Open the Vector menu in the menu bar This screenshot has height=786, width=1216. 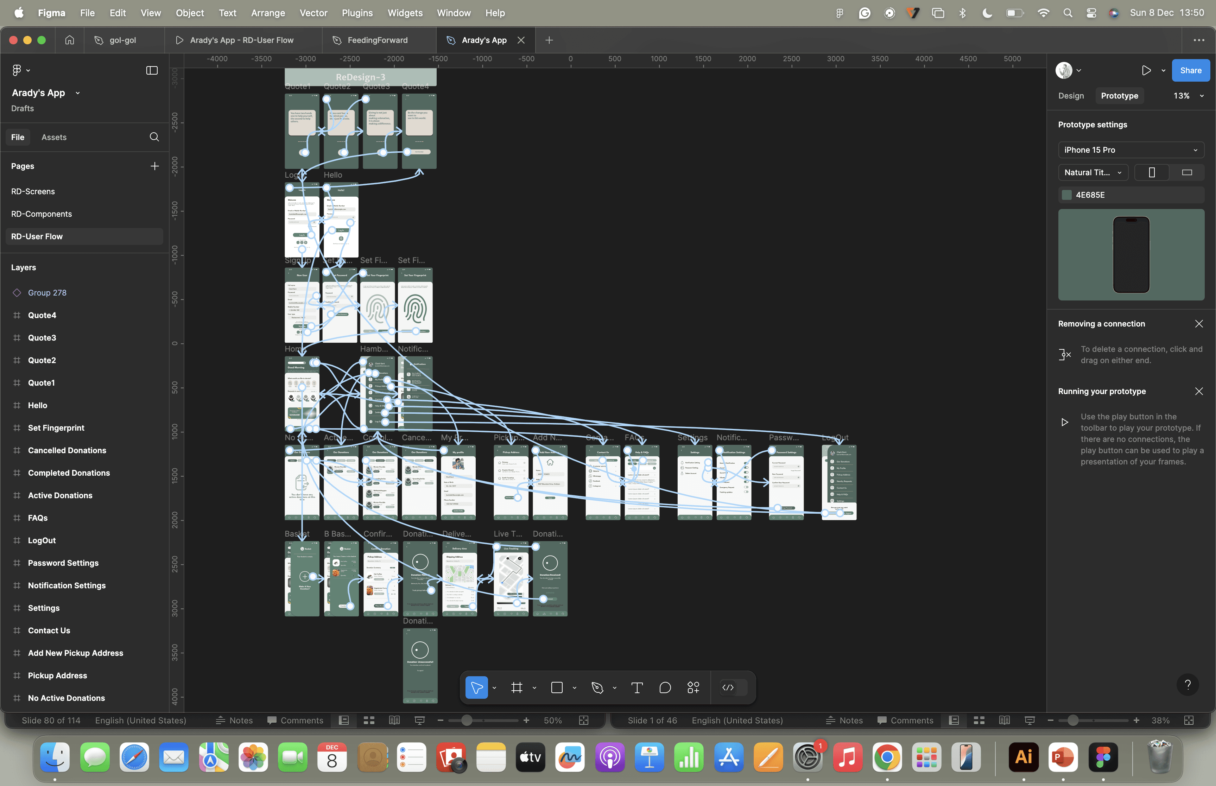point(314,13)
